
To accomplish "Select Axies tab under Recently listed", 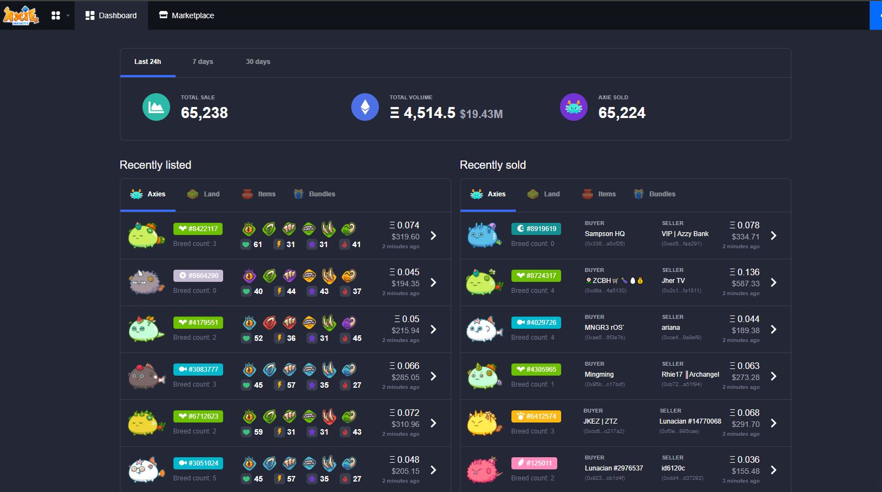I will [x=148, y=194].
